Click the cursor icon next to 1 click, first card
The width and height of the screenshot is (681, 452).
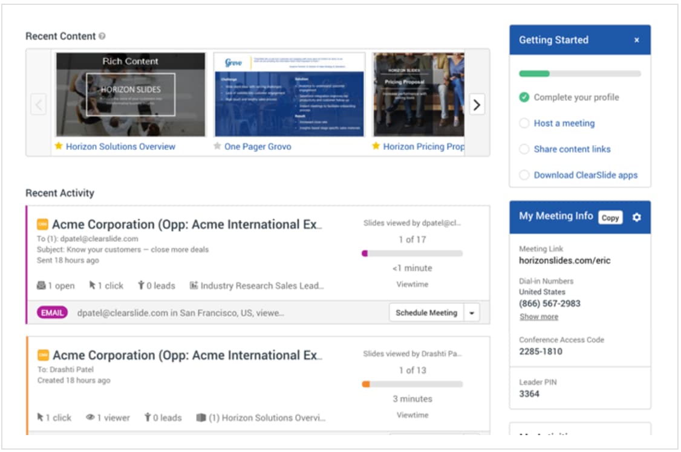(92, 285)
